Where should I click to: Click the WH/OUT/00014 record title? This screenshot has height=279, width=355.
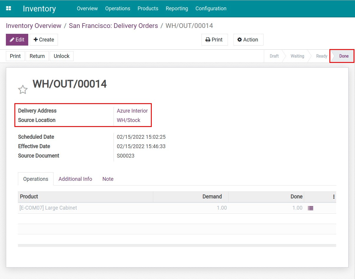(x=70, y=84)
